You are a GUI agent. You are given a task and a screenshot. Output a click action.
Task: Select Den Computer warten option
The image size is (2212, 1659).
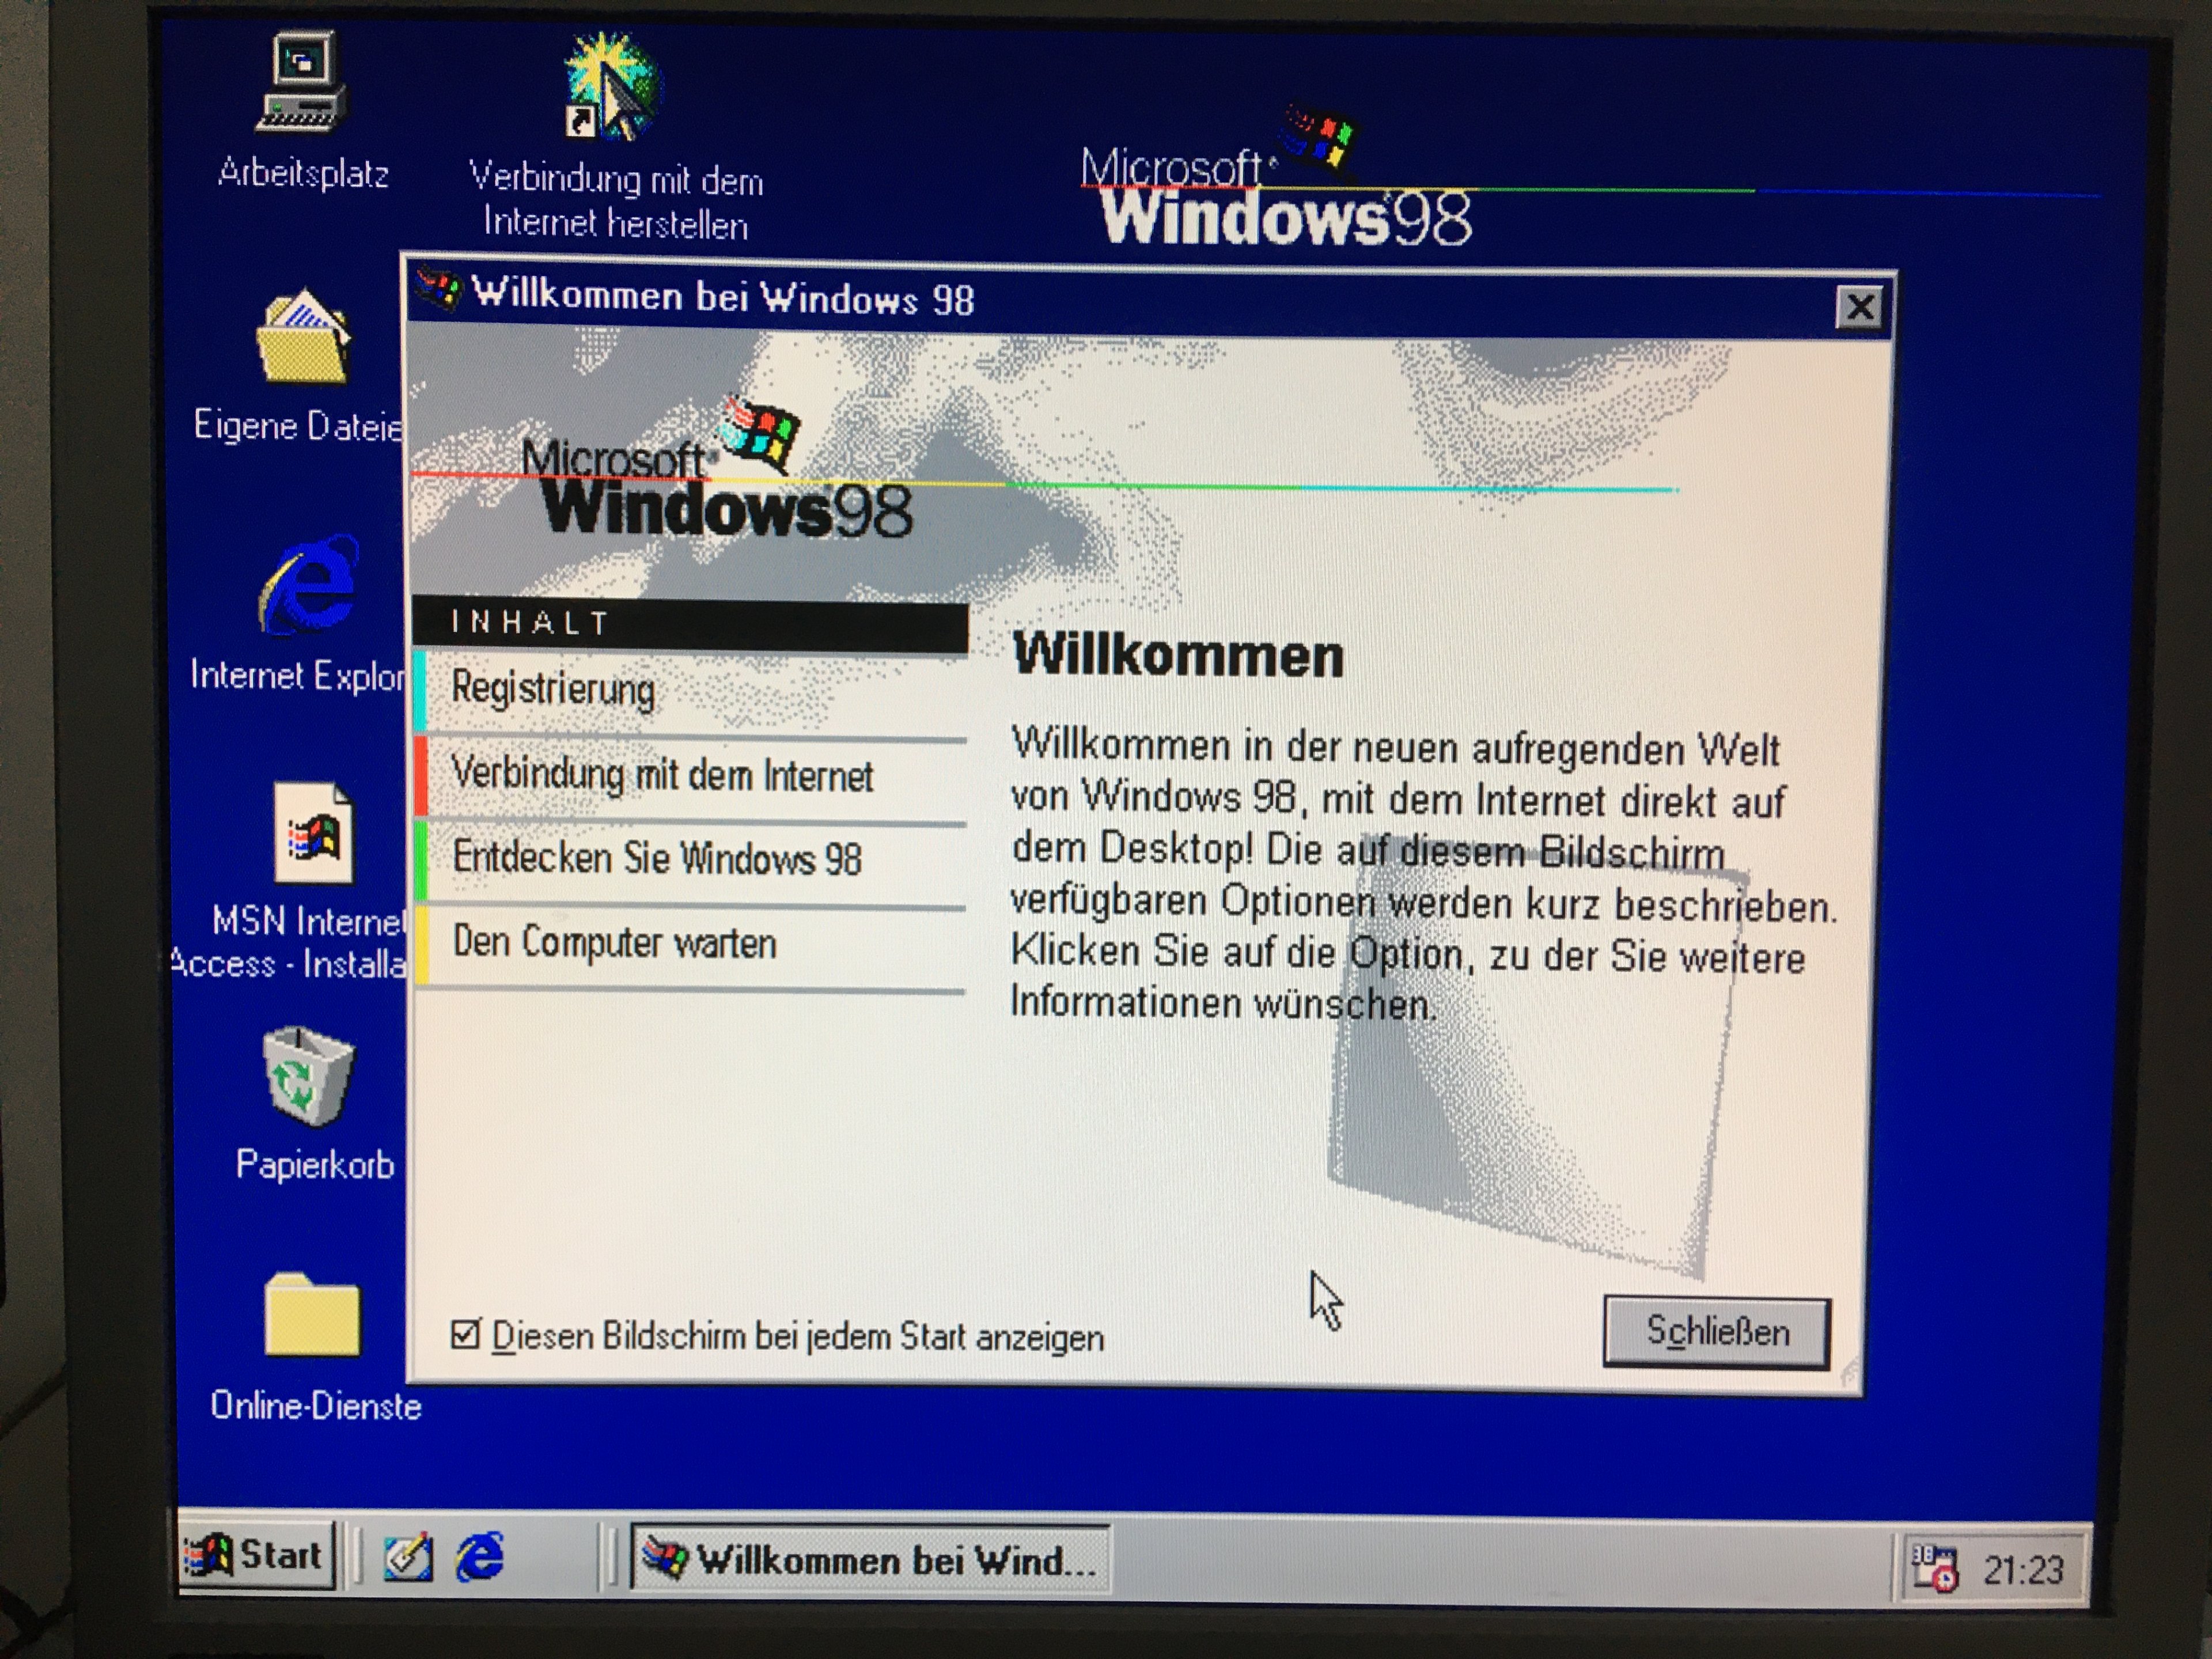(x=614, y=943)
